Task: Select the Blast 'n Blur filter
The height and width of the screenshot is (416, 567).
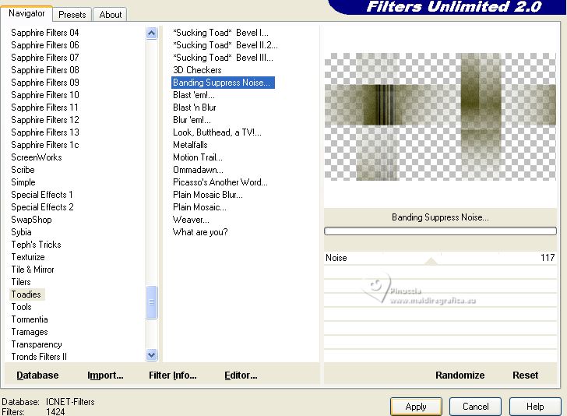Action: tap(195, 108)
